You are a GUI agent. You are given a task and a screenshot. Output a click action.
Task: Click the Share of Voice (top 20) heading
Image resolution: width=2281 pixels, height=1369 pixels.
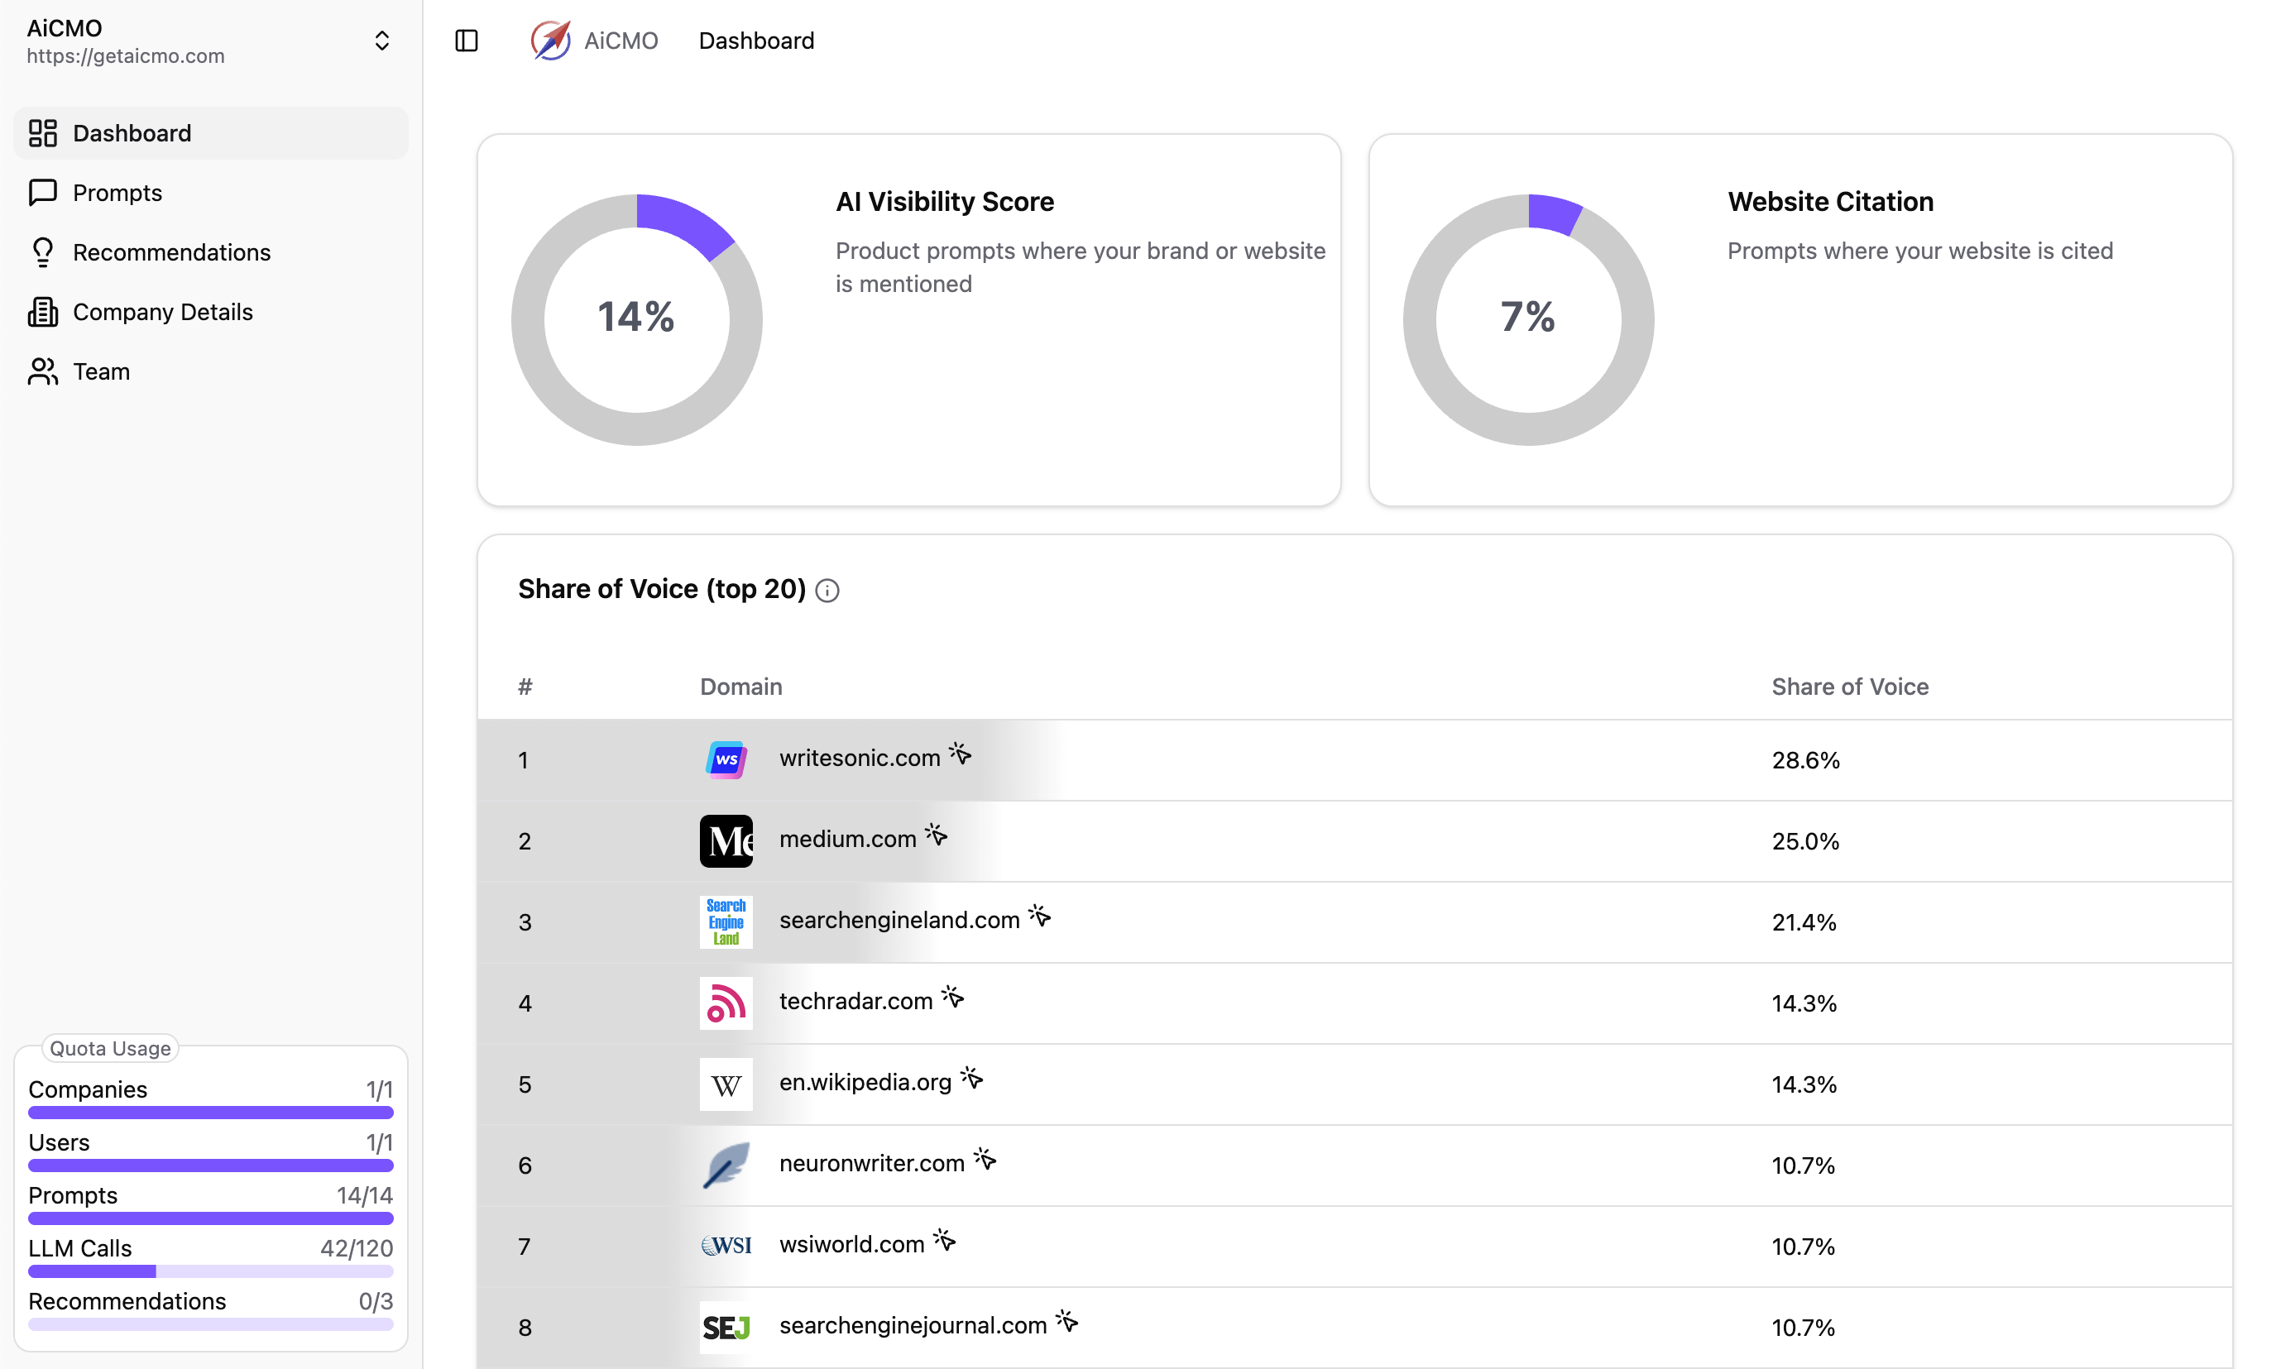coord(662,590)
